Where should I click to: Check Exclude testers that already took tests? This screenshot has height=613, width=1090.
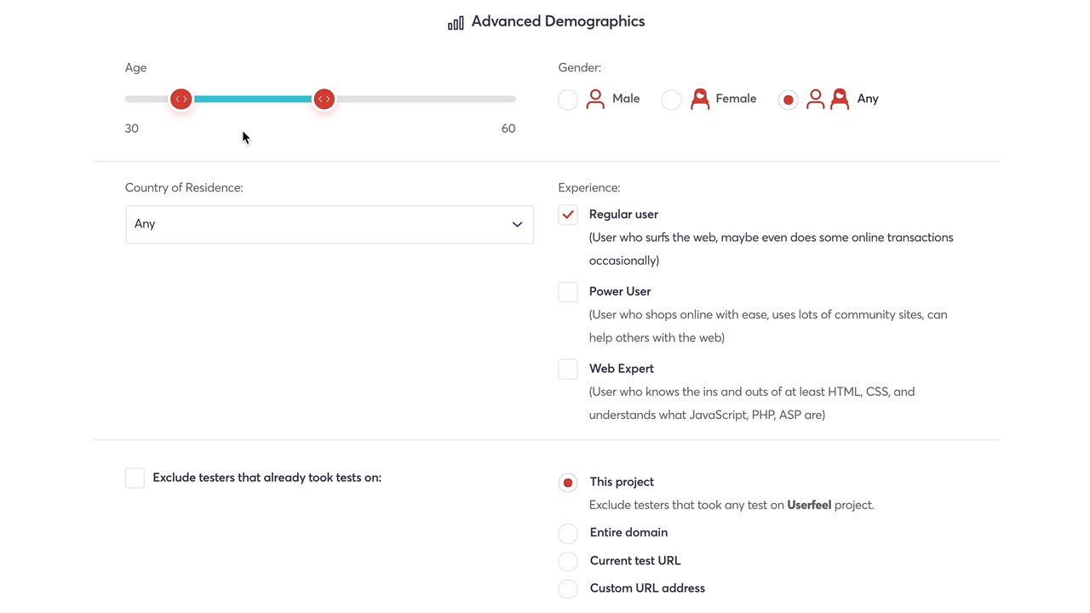tap(135, 478)
